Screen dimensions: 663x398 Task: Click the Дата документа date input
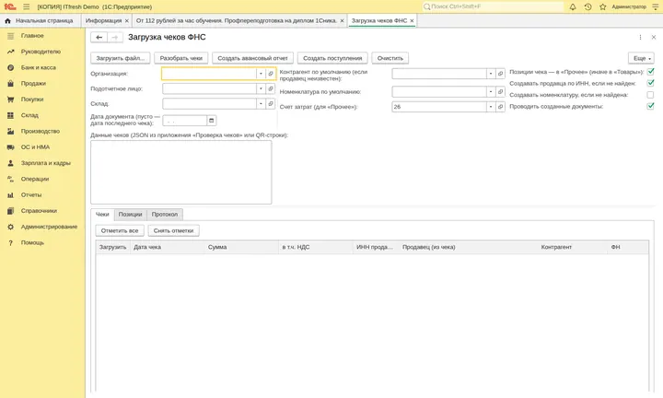point(185,121)
